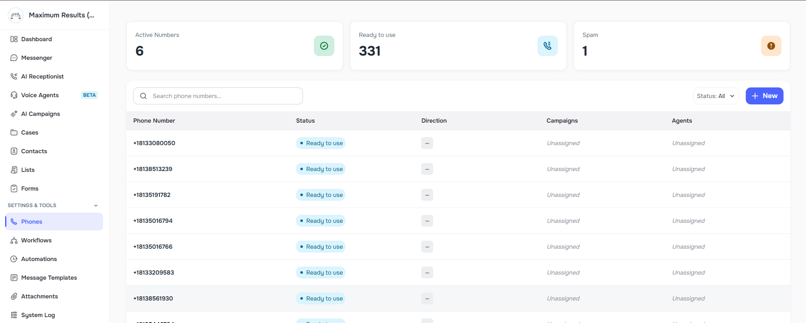Click direction dash icon for +18138561930
This screenshot has width=806, height=323.
click(427, 298)
